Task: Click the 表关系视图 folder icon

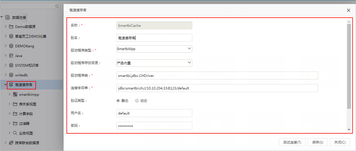Action: point(15,104)
